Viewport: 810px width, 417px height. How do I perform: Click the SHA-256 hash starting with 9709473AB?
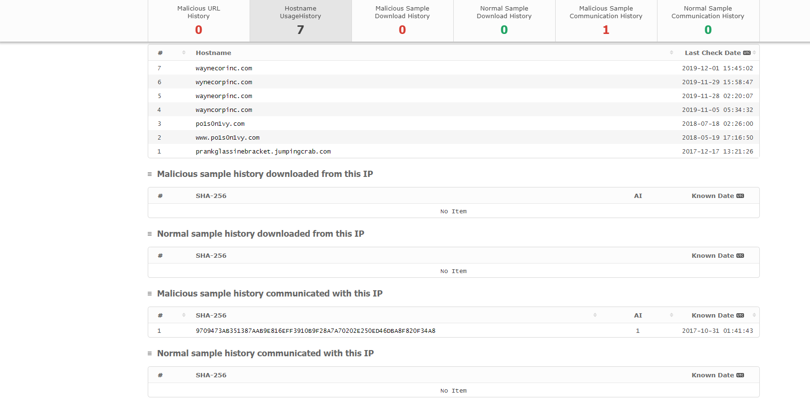click(315, 331)
